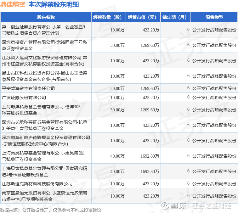This screenshot has width=238, height=213.
Task: Click the 解禁市值（元）column header
Action: tap(143, 17)
